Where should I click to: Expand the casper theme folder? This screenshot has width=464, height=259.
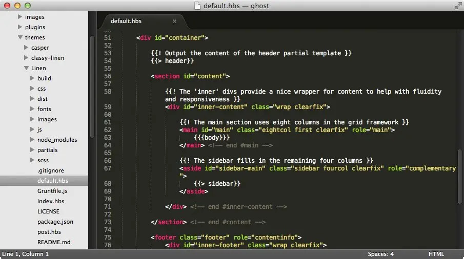[x=26, y=47]
